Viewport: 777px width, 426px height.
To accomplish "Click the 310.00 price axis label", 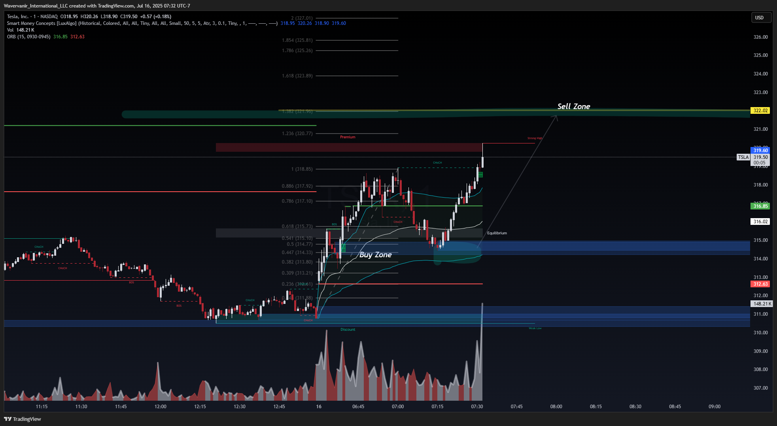I will (x=760, y=333).
